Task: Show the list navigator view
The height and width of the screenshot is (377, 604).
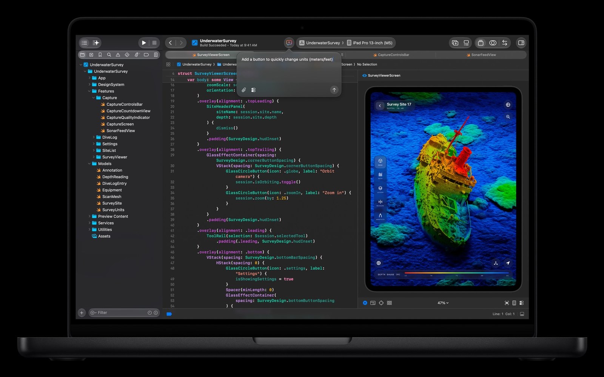Action: [x=85, y=43]
